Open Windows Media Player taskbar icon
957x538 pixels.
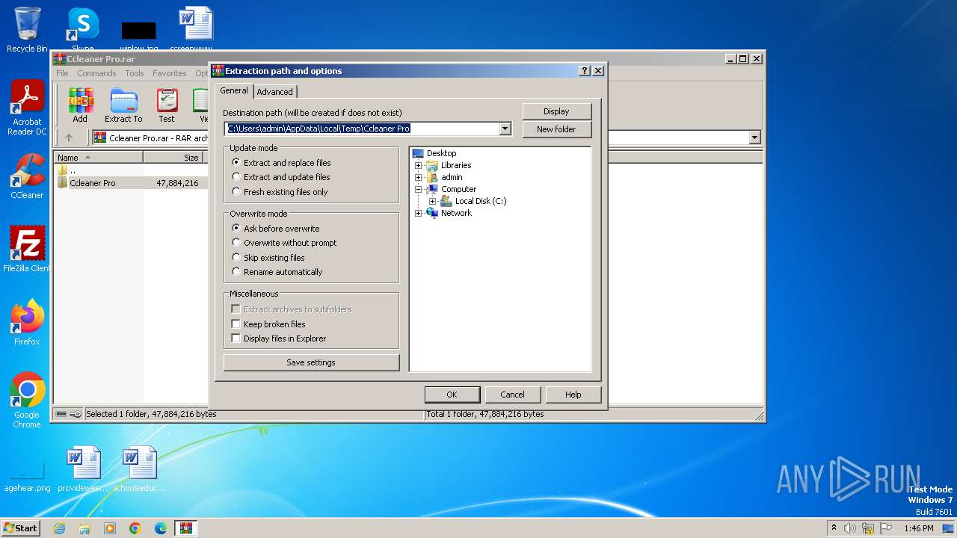click(x=110, y=528)
